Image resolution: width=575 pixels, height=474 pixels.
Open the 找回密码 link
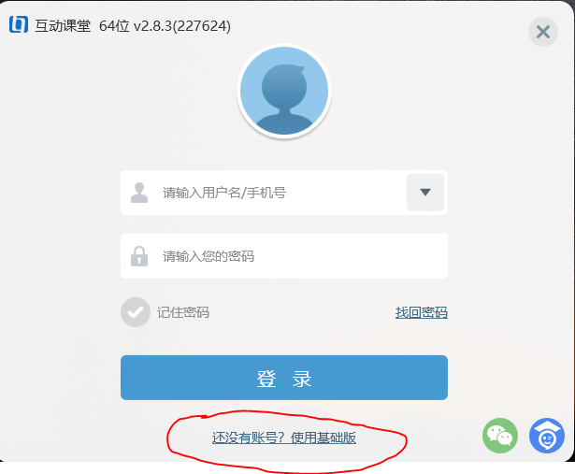(422, 312)
